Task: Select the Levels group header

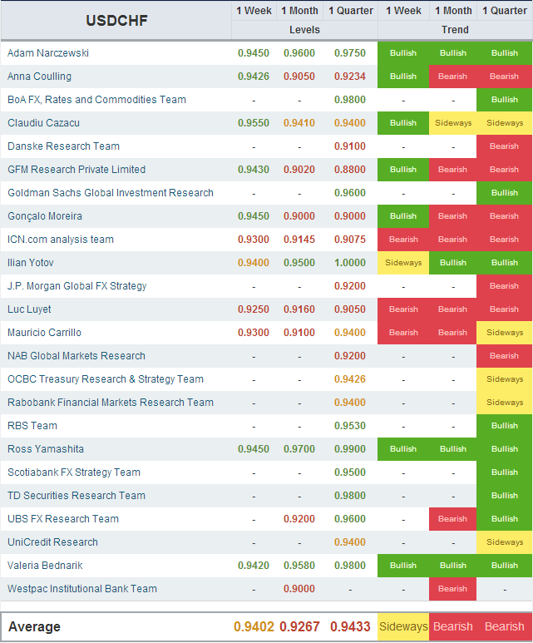Action: (x=304, y=30)
